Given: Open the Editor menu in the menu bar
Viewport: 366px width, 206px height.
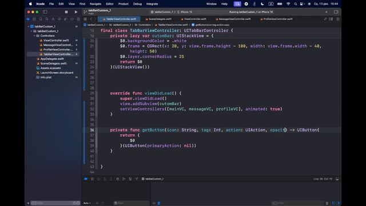Looking at the screenshot, I should [109, 4].
